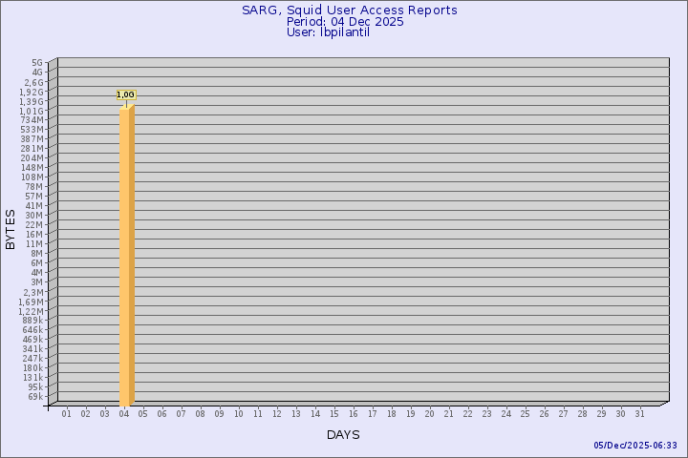Image resolution: width=688 pixels, height=458 pixels.
Task: Click the 1,01G label on the y-axis
Action: coord(32,111)
